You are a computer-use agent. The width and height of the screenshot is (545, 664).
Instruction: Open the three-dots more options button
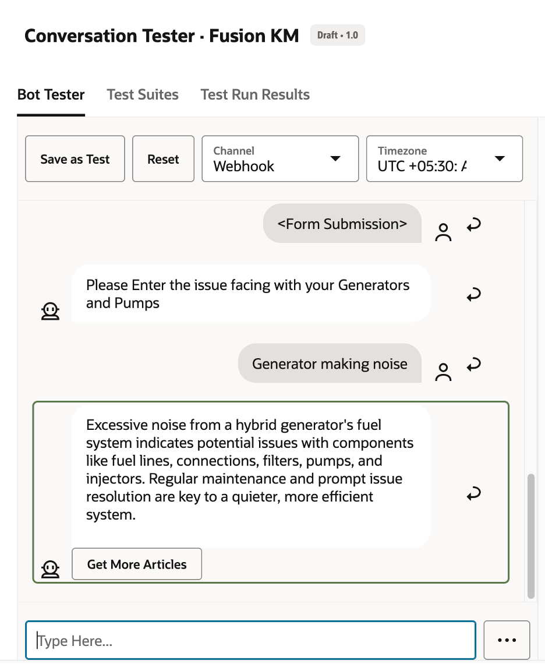507,640
